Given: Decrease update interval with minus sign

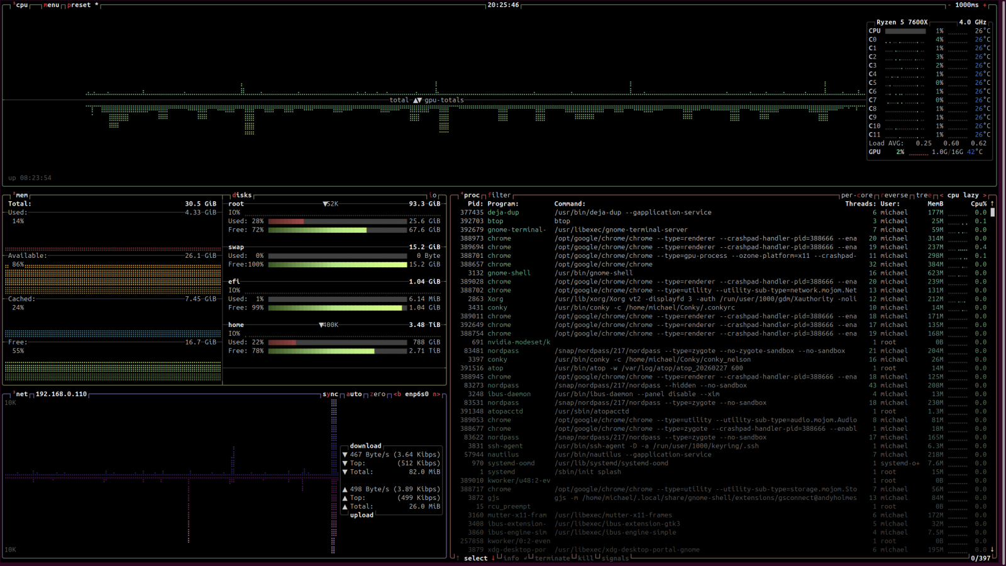Looking at the screenshot, I should [x=949, y=5].
